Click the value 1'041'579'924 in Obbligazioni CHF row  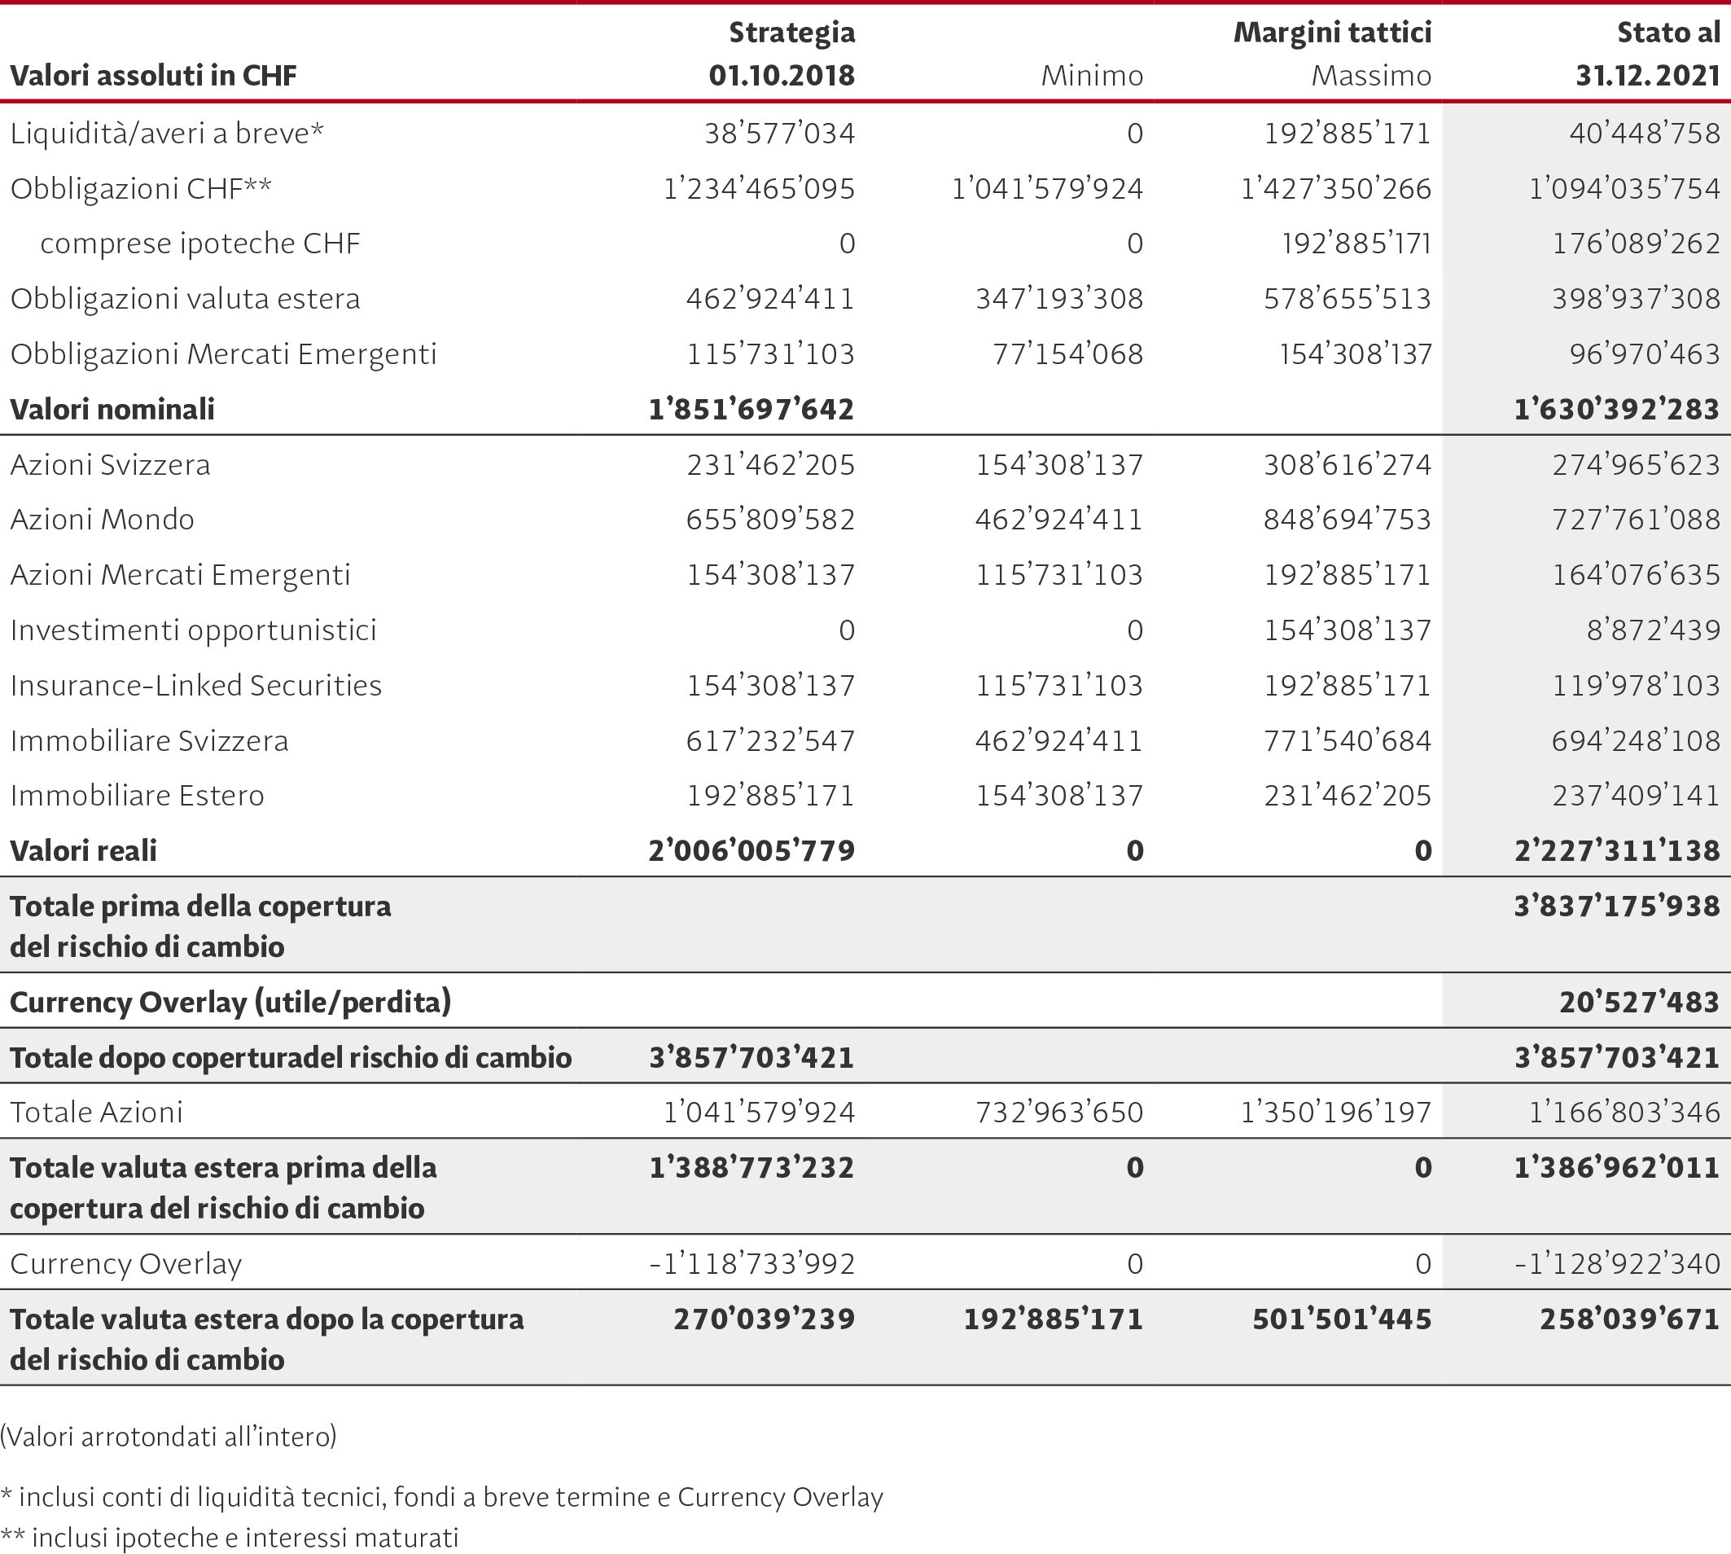[1047, 190]
